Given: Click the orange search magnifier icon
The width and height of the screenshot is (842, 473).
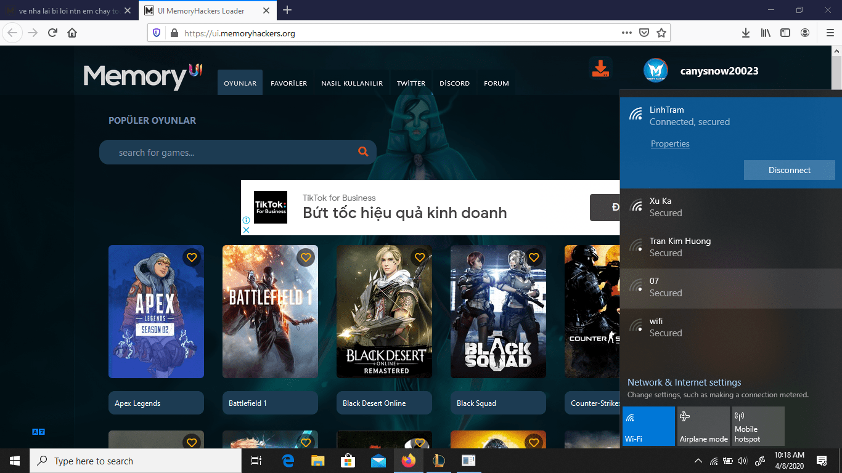Looking at the screenshot, I should [363, 152].
